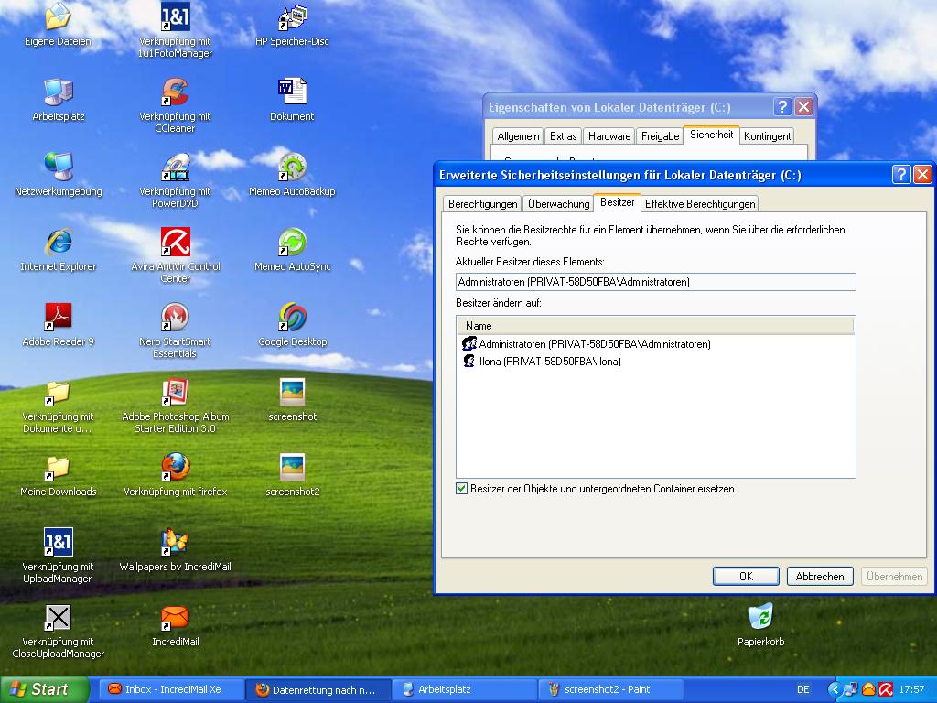Viewport: 937px width, 703px height.
Task: Open Freigabe tab in Eigenschaften window
Action: [x=660, y=136]
